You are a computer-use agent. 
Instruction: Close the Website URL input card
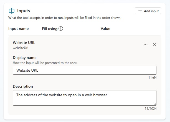tap(154, 44)
